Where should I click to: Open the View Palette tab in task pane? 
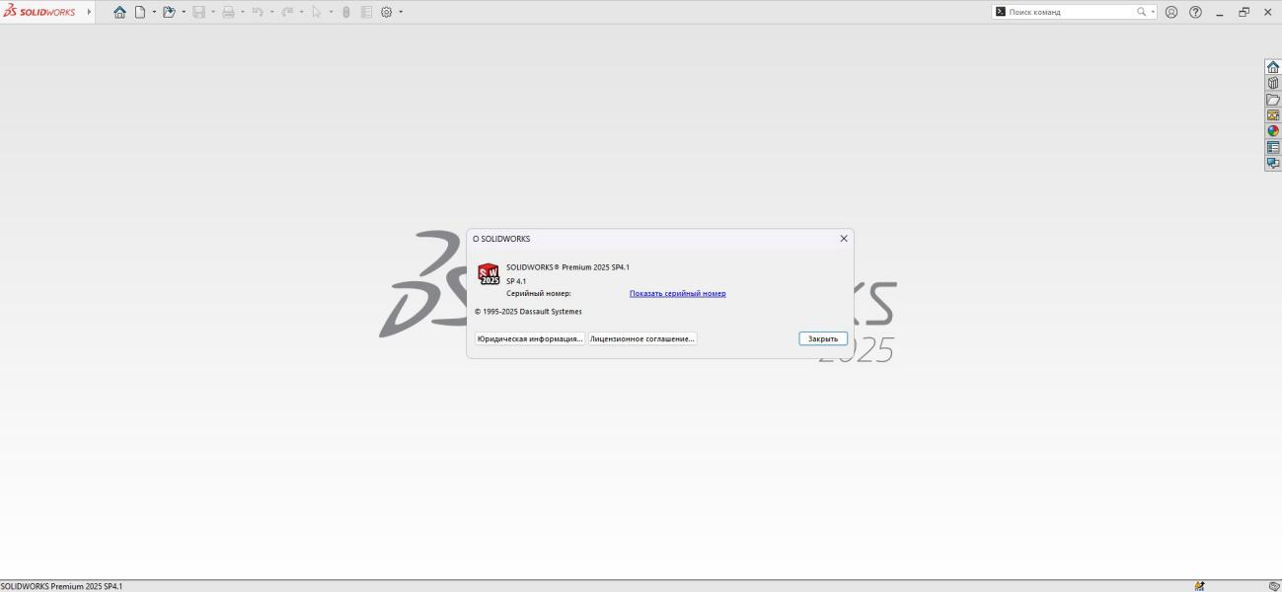pyautogui.click(x=1273, y=115)
